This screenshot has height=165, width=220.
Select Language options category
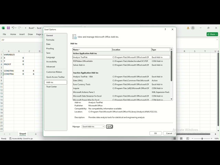click(x=56, y=57)
